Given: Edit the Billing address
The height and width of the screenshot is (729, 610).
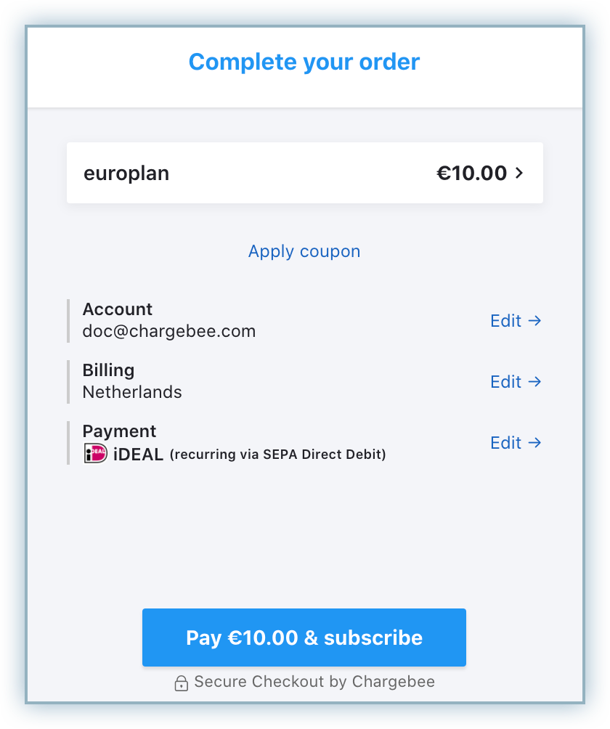Looking at the screenshot, I should click(516, 381).
